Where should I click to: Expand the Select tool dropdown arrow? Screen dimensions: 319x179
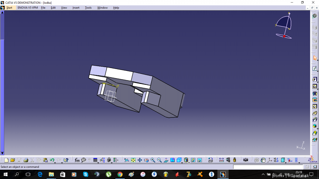coord(317,61)
